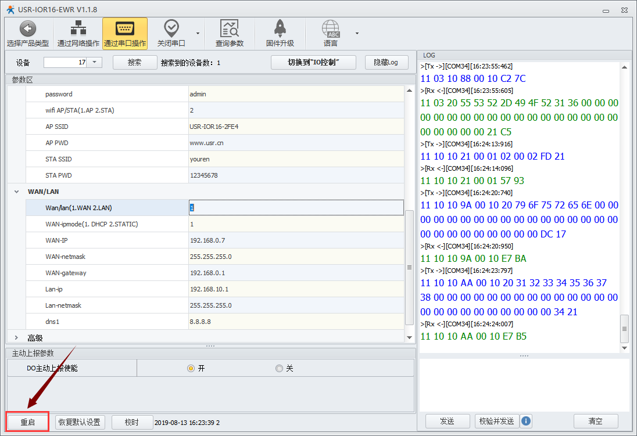Expand the 高级 section
The height and width of the screenshot is (436, 637).
tap(17, 338)
